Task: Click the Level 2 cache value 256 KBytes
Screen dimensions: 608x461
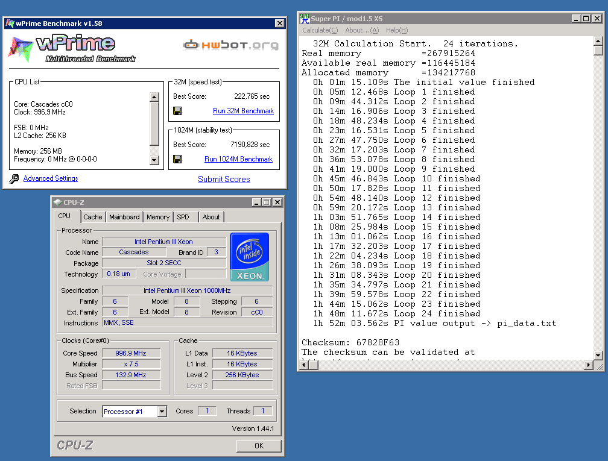Action: point(242,375)
